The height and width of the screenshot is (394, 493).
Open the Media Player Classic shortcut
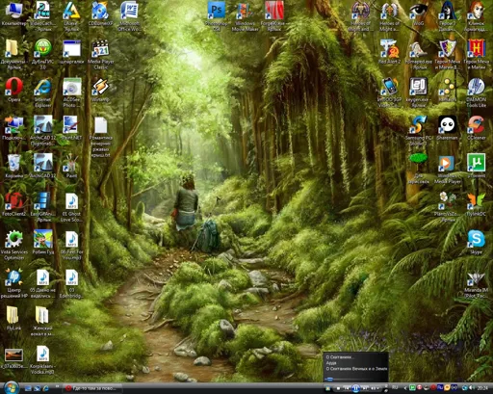pos(100,55)
